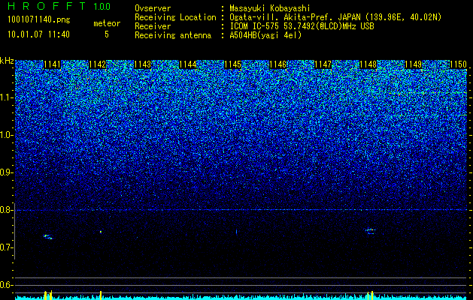Click the horizontal carrier line at 0.8 kHz

(241, 210)
